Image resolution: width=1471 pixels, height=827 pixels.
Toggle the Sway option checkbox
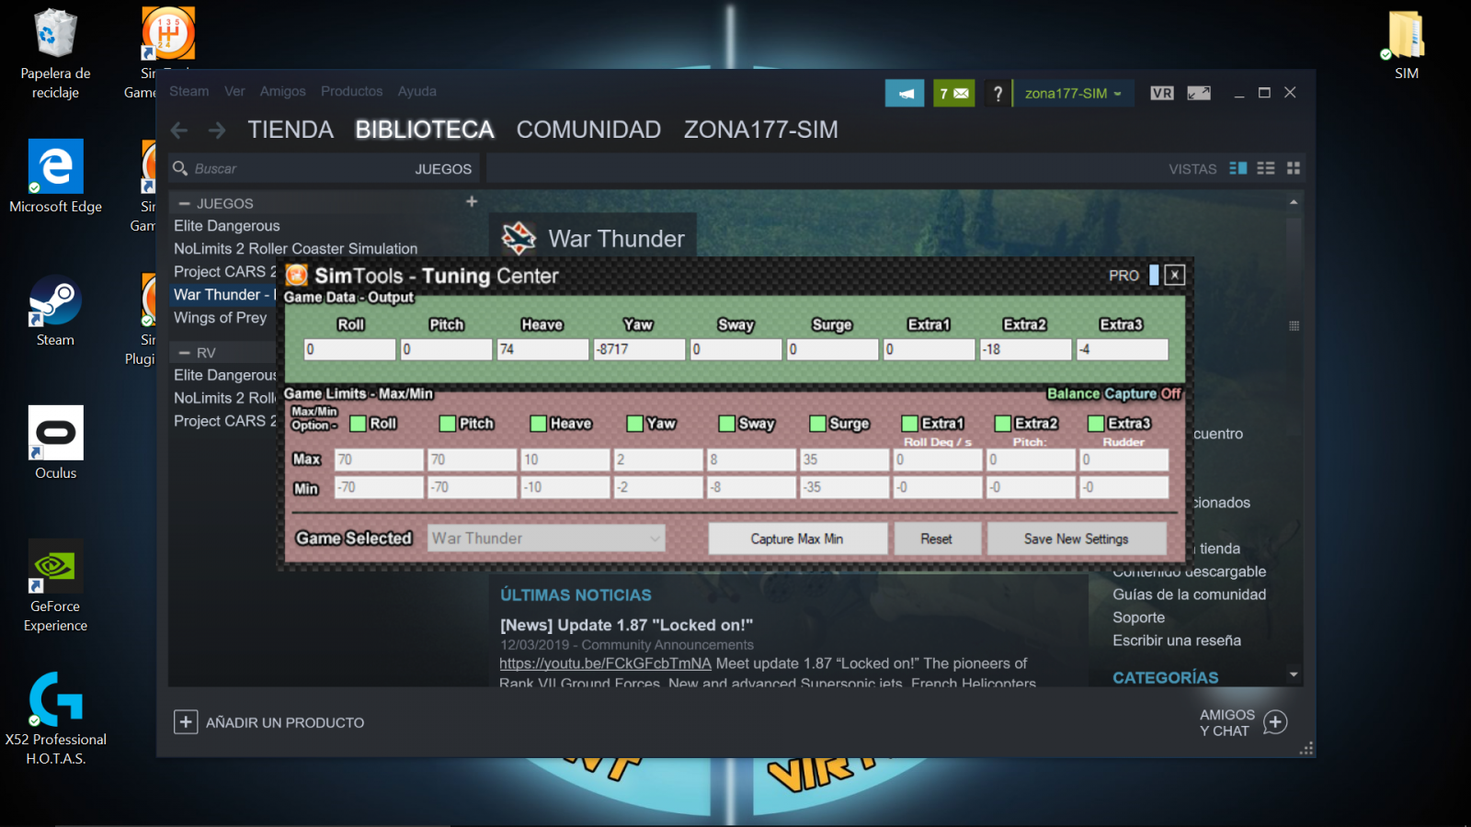click(x=727, y=423)
